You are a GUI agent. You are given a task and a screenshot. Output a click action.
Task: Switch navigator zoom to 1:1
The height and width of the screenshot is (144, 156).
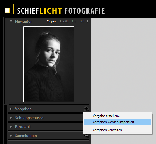coord(74,21)
